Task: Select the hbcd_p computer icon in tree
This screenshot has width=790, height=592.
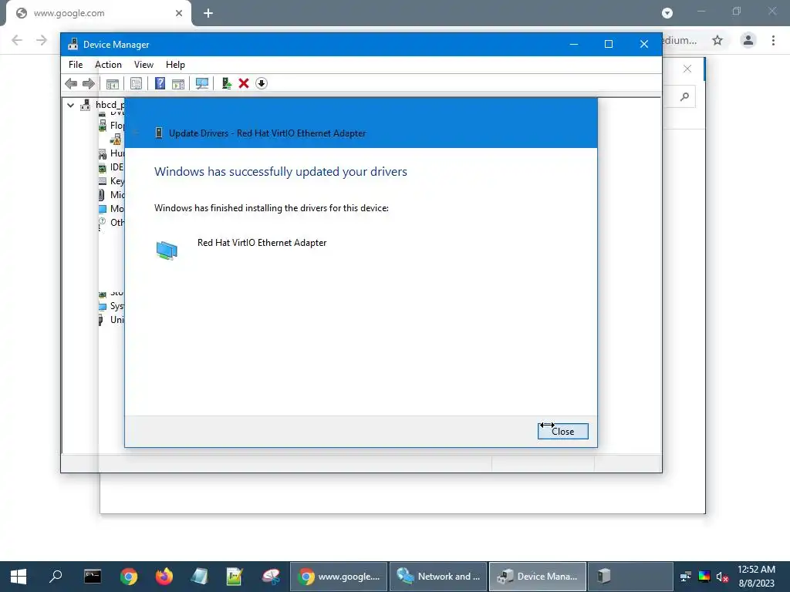Action: point(85,105)
